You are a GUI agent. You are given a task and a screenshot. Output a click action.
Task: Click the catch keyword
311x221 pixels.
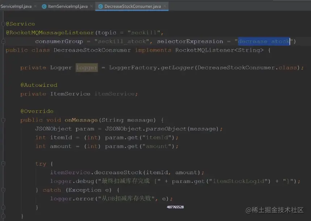point(51,190)
